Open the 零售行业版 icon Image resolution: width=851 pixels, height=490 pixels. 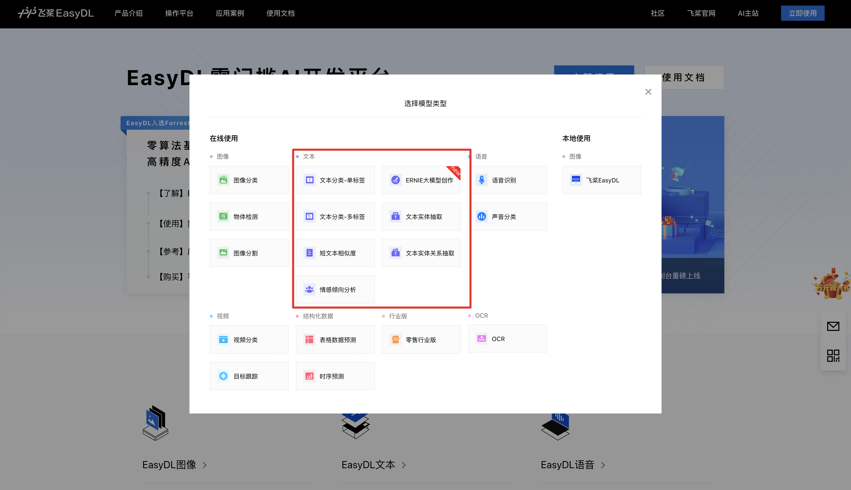[395, 340]
